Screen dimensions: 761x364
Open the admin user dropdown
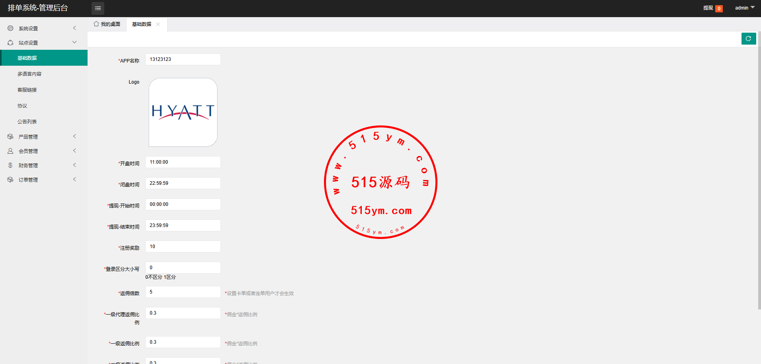744,8
